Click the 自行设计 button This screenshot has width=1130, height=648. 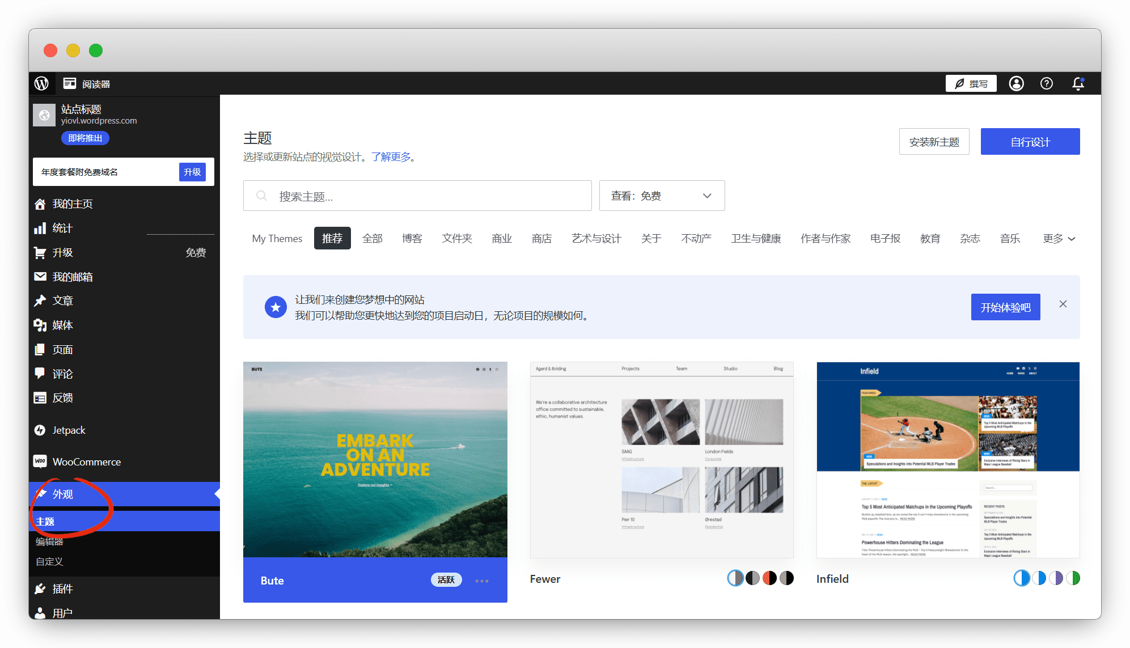(x=1030, y=142)
